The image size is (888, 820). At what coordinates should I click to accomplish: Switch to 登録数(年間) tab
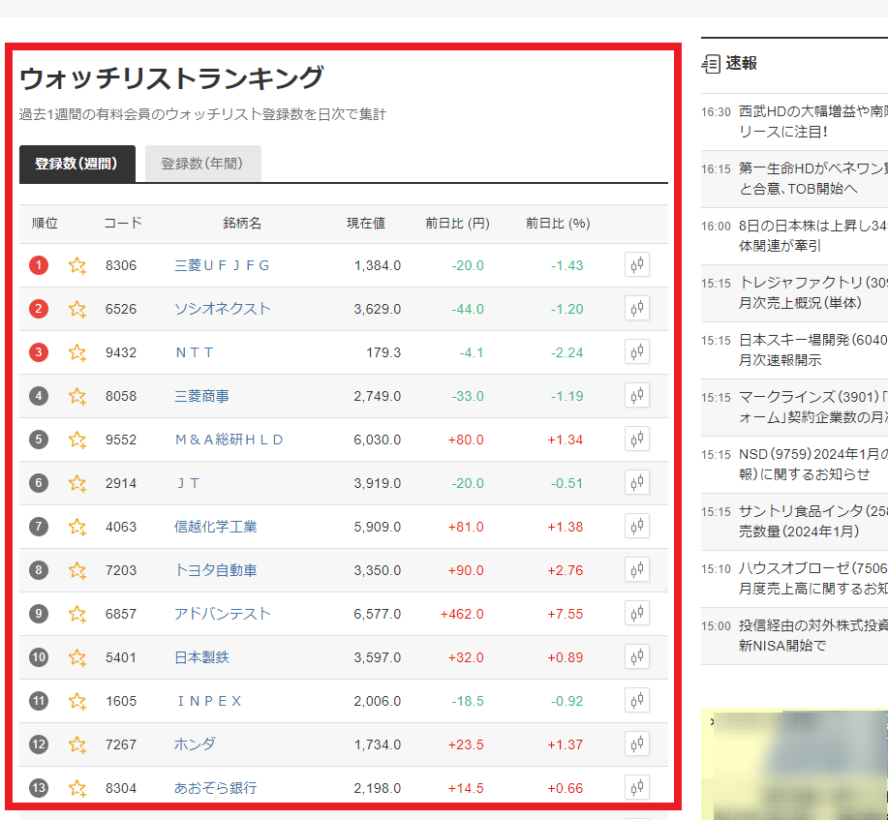pyautogui.click(x=202, y=164)
